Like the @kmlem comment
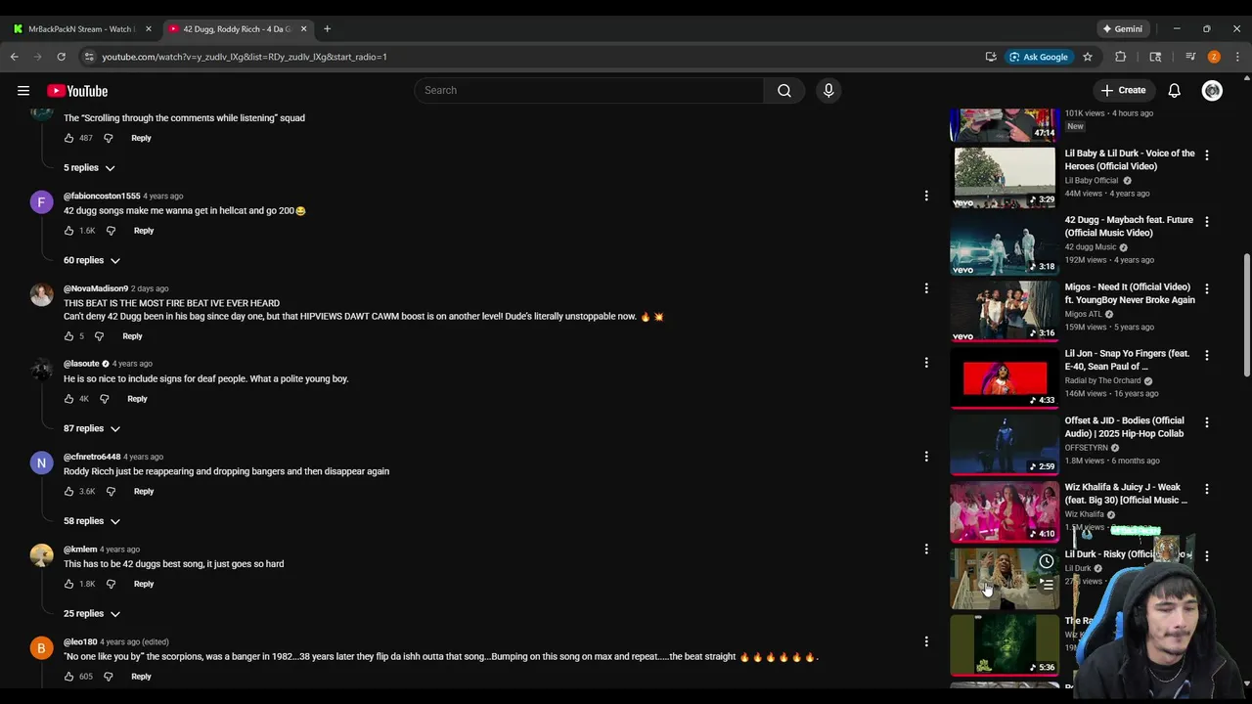This screenshot has width=1252, height=704. point(68,584)
